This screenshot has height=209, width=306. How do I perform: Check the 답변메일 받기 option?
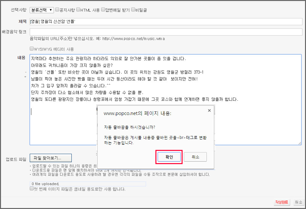coord(103,10)
